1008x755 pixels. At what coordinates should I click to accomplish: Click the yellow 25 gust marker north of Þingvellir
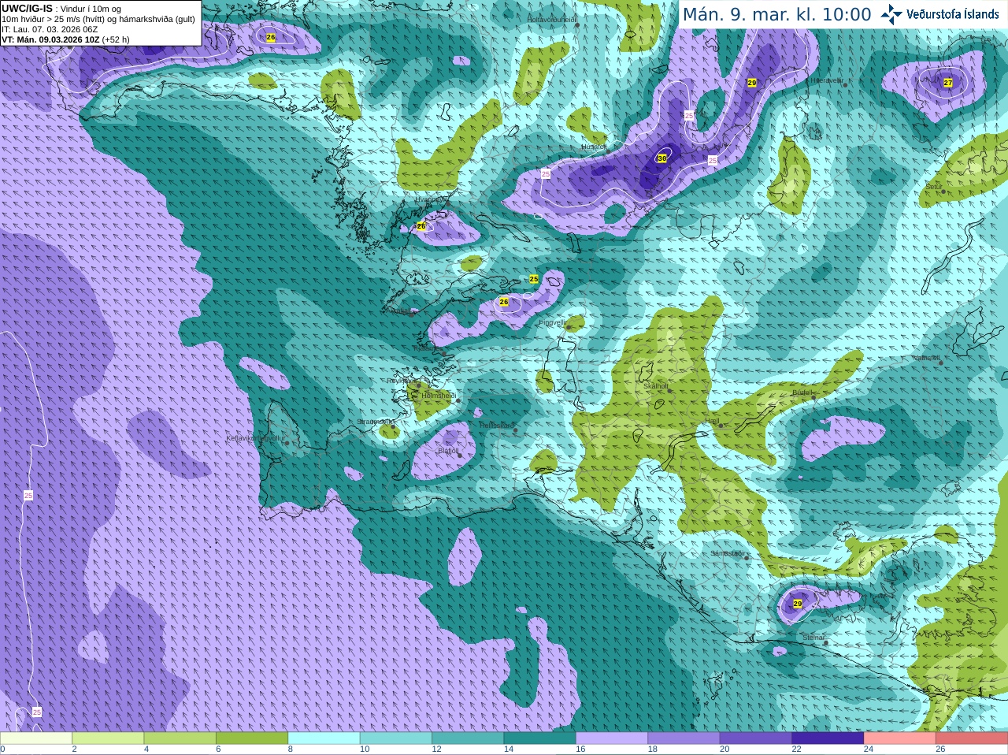point(533,279)
